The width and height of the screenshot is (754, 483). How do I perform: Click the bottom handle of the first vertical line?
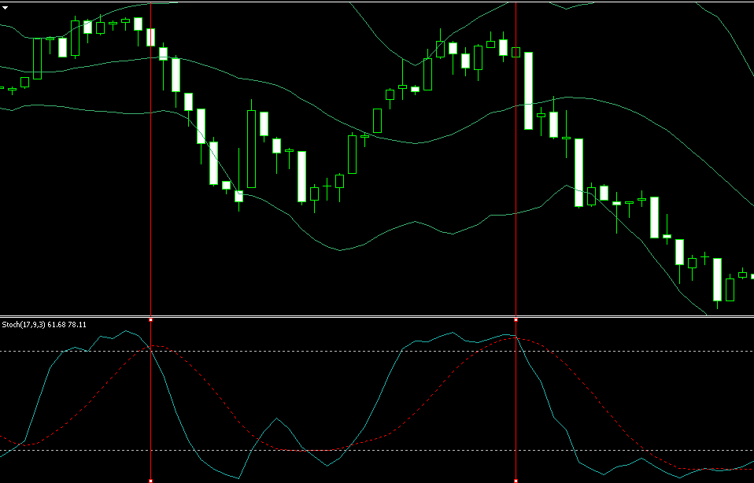pyautogui.click(x=151, y=481)
